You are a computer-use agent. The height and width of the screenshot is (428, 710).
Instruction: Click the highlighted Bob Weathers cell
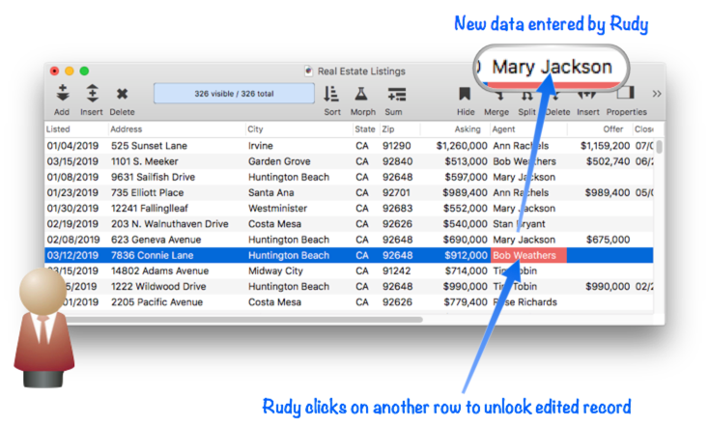(x=527, y=255)
